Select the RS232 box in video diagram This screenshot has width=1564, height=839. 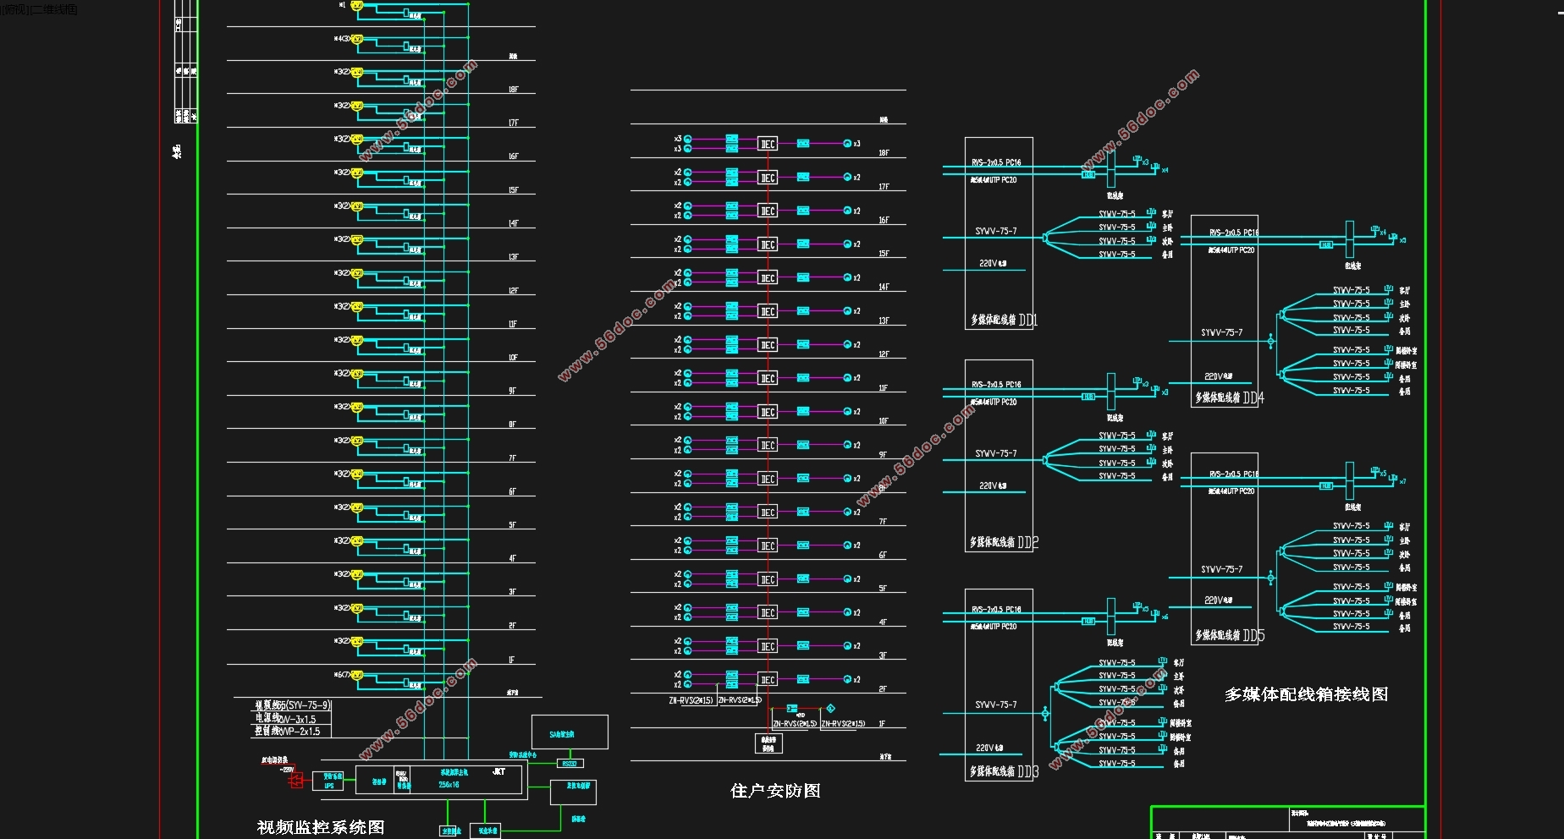[570, 764]
